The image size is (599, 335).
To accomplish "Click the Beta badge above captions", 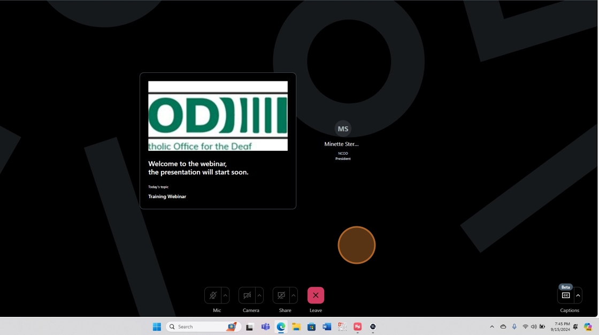I will (x=565, y=287).
